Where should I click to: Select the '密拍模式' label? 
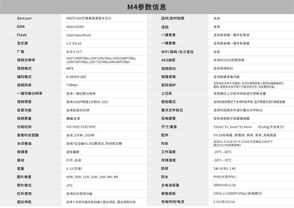coord(168,102)
